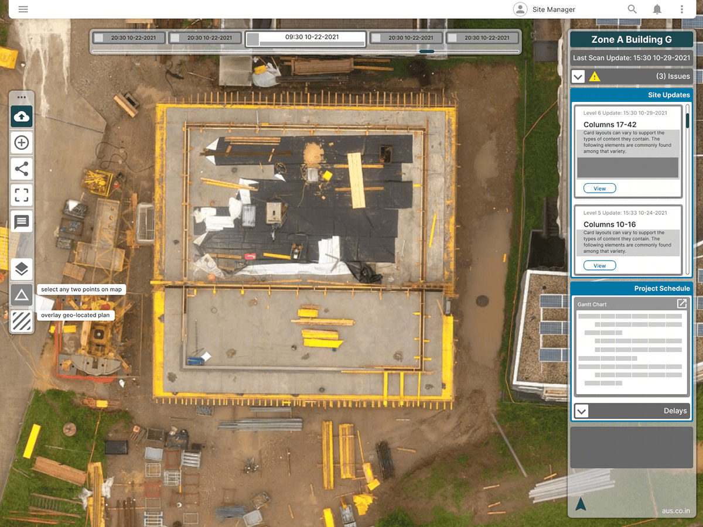Image resolution: width=703 pixels, height=527 pixels.
Task: Expand the Delays section chevron
Action: pyautogui.click(x=581, y=411)
